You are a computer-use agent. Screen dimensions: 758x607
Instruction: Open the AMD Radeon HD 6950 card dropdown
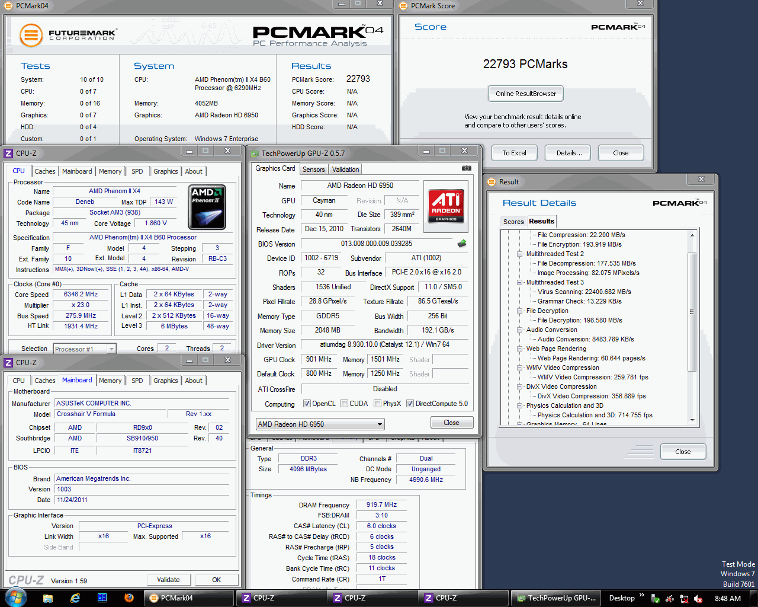(320, 424)
